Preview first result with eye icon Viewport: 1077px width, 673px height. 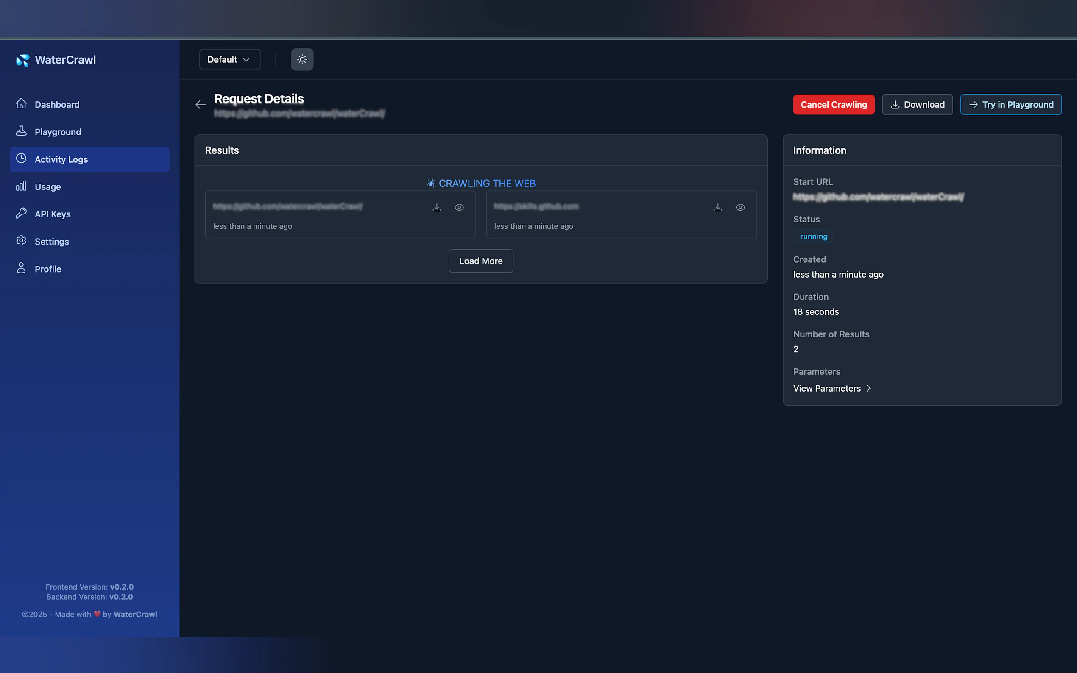459,207
